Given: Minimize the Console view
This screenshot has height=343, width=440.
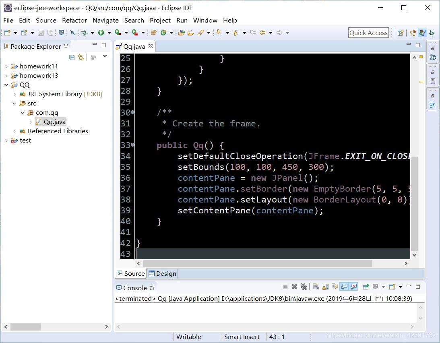Looking at the screenshot, I should [x=409, y=286].
